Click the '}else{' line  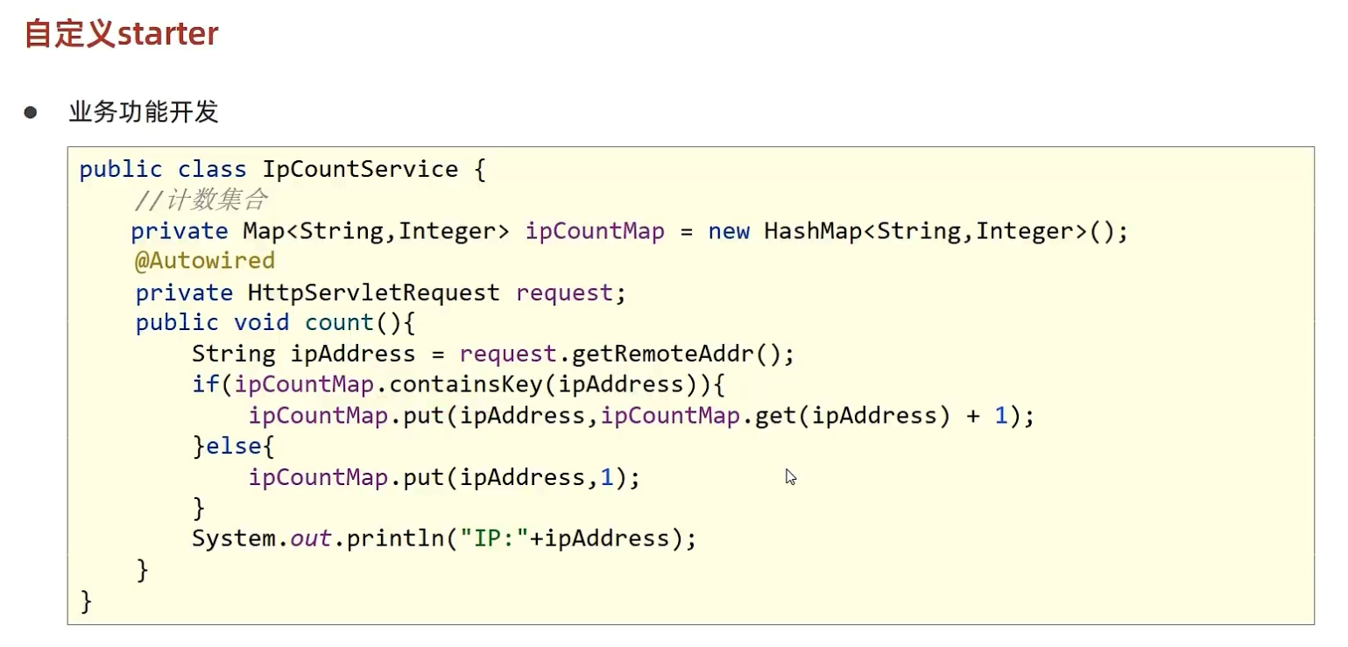tap(234, 447)
